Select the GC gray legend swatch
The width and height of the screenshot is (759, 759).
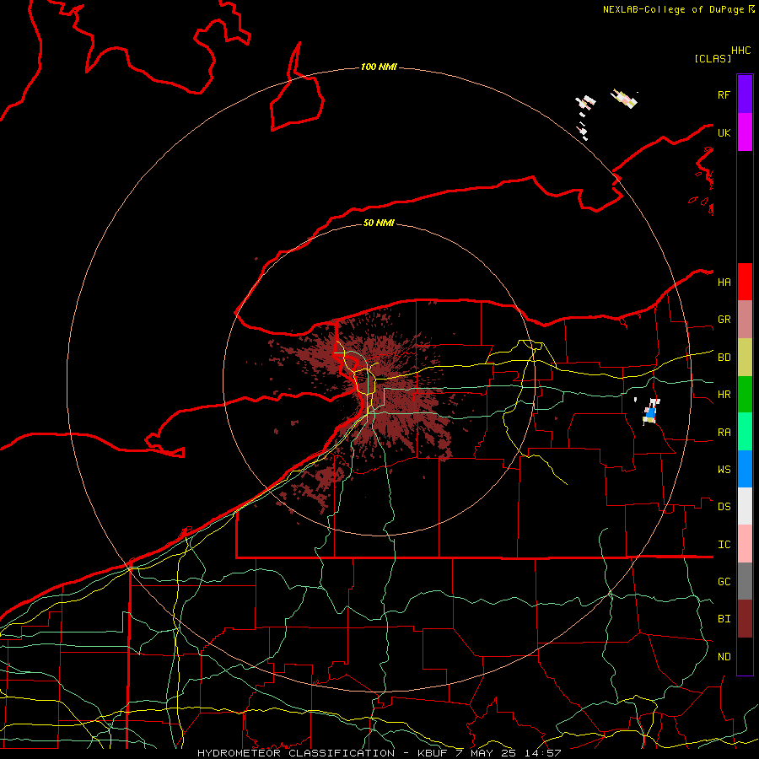click(745, 581)
